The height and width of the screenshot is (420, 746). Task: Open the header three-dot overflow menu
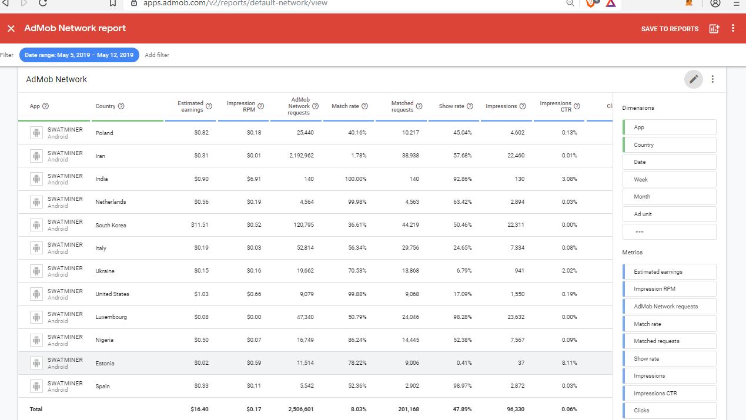(733, 28)
